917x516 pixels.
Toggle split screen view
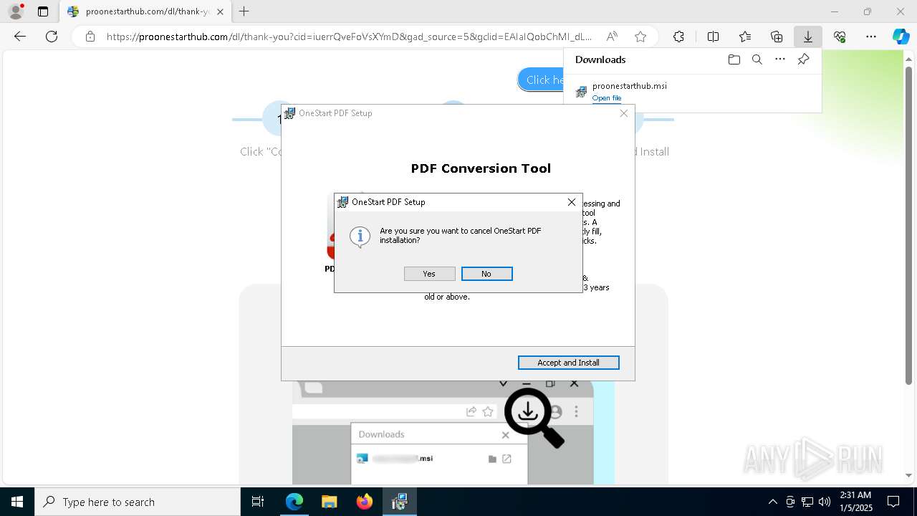pyautogui.click(x=713, y=37)
